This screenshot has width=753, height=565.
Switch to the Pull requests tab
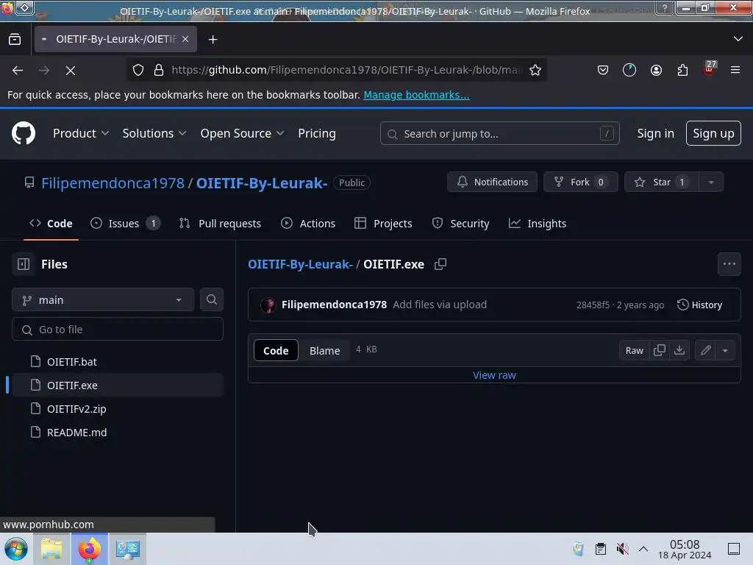pos(220,224)
